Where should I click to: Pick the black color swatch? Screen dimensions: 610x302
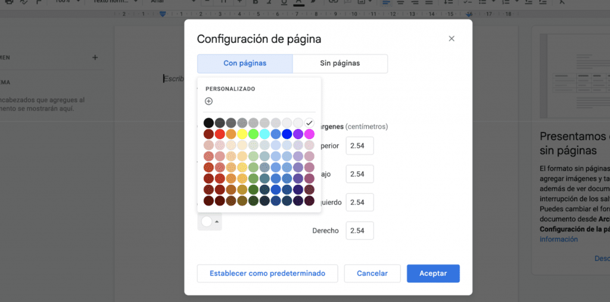click(x=208, y=123)
